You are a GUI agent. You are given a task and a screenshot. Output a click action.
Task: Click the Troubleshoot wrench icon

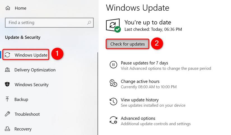[8, 114]
